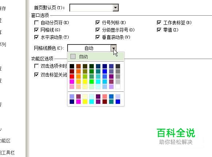Toggle the 垂直滚动条(V) checkbox

pos(98,37)
